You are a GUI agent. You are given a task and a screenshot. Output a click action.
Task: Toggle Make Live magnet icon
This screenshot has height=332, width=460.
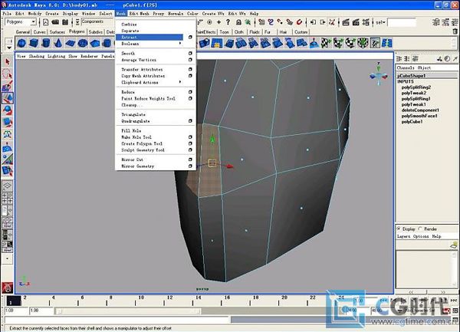[299, 22]
